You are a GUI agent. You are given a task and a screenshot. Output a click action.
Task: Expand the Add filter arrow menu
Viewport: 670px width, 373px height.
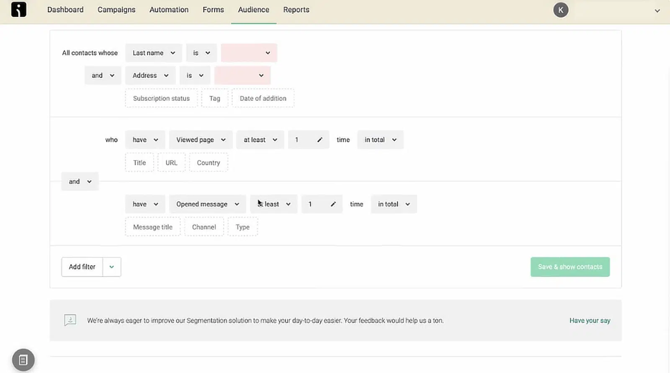(x=112, y=267)
